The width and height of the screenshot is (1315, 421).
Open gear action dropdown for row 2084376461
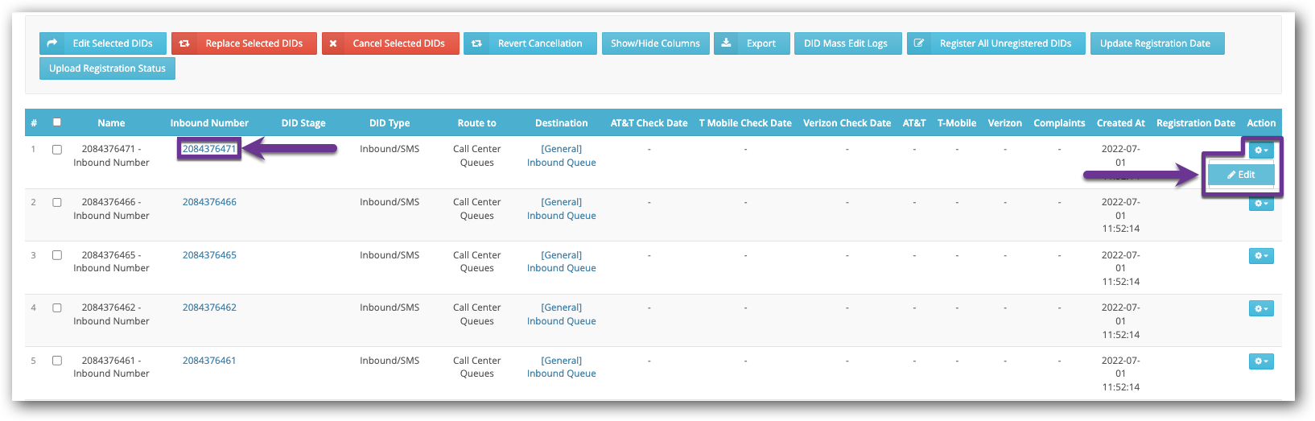[1261, 361]
